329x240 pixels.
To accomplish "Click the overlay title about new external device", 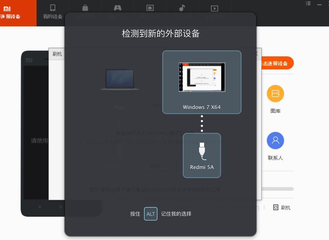I will pos(161,33).
